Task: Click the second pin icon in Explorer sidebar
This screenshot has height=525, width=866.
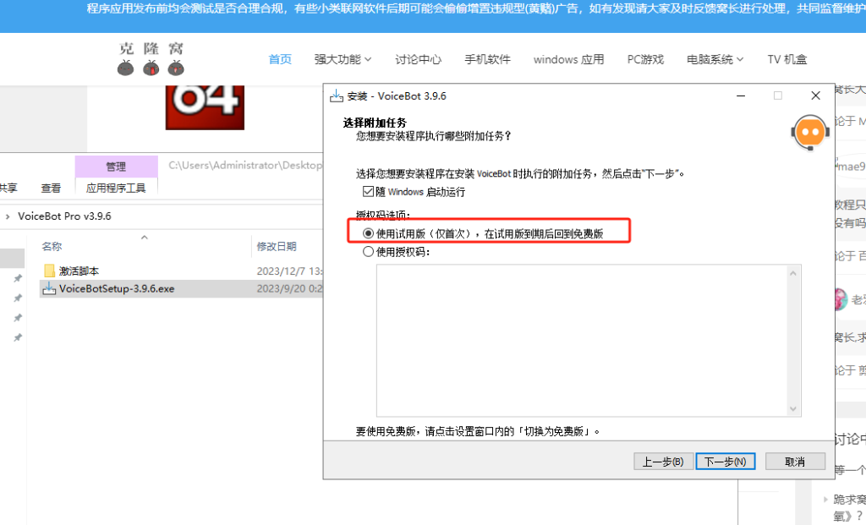Action: click(18, 298)
